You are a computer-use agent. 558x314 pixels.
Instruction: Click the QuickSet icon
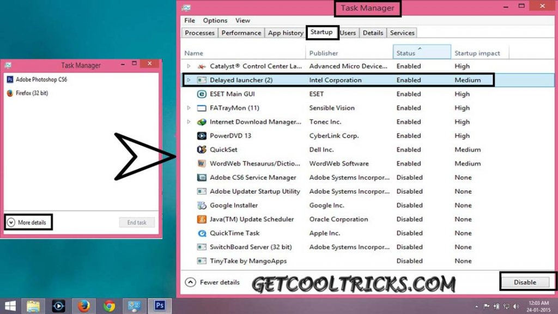[202, 149]
